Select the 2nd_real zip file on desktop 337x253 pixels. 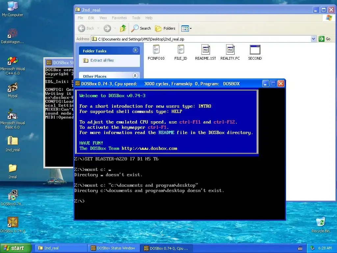(13, 144)
